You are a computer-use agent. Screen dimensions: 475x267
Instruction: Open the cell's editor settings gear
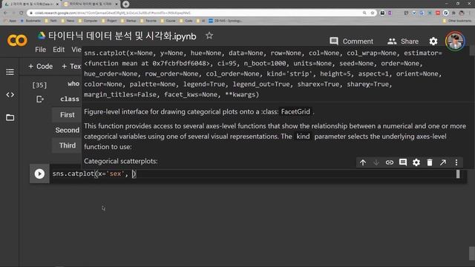coord(416,162)
